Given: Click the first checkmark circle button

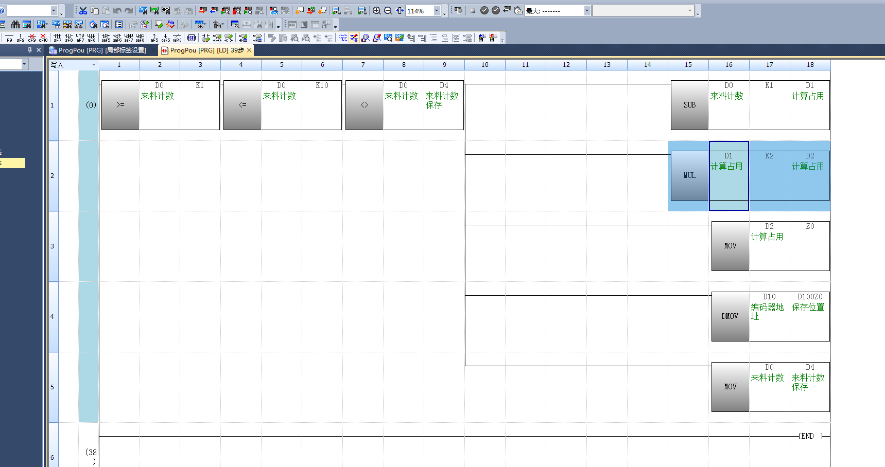Looking at the screenshot, I should click(x=484, y=11).
